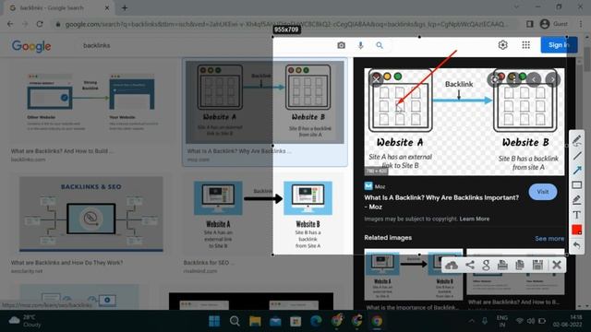The image size is (591, 332).
Task: Click the backlinks search input field
Action: (203, 45)
